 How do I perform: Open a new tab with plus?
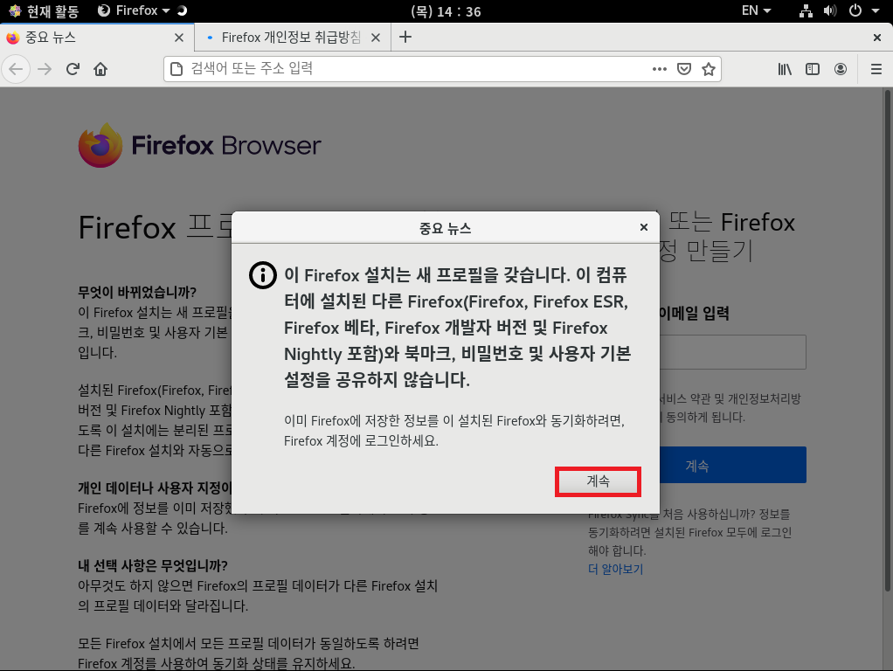pyautogui.click(x=405, y=37)
